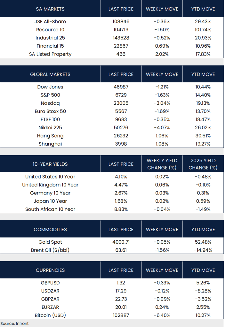Click the Nasdaq last price 23005
This screenshot has height=327, width=225.
121,103
